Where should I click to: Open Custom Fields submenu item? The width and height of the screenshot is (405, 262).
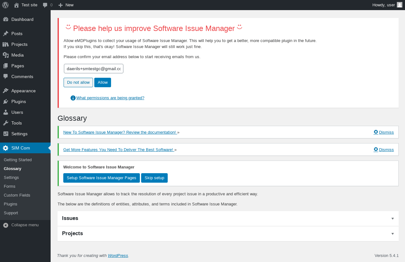tap(17, 195)
